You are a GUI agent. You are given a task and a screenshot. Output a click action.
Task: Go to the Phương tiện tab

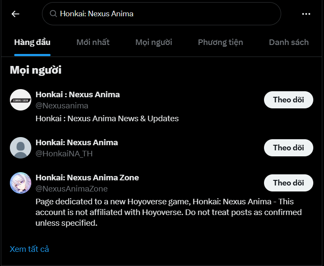pos(220,42)
